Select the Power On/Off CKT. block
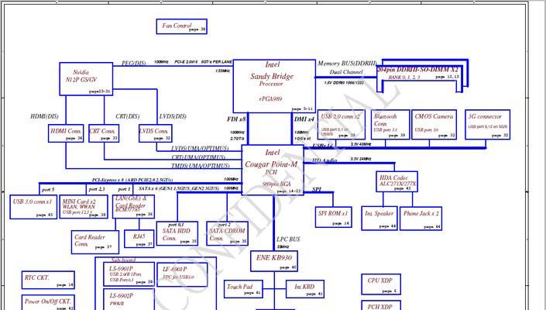The height and width of the screenshot is (310, 546). tap(48, 302)
